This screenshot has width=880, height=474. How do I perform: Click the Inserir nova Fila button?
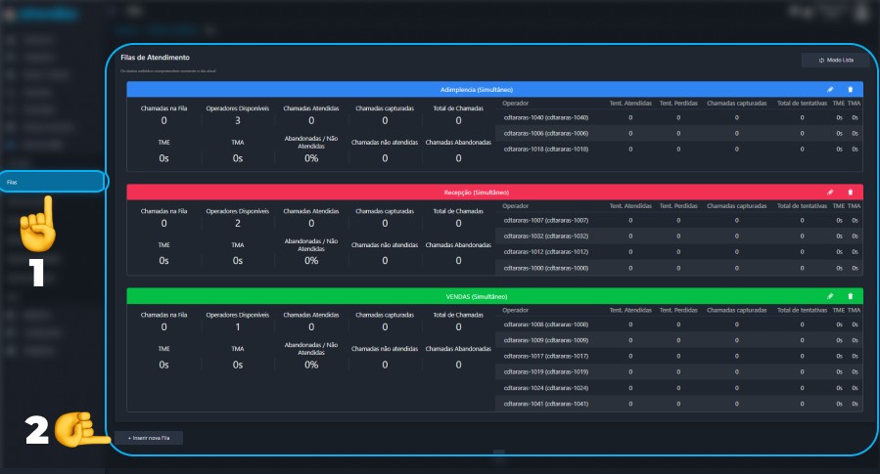coord(149,438)
